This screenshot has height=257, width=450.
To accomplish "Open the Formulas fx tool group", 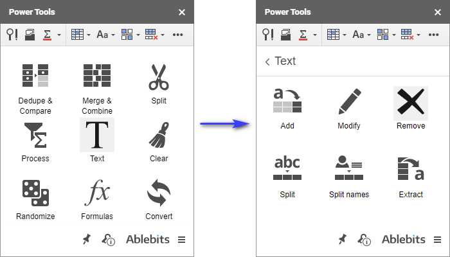I will click(97, 200).
